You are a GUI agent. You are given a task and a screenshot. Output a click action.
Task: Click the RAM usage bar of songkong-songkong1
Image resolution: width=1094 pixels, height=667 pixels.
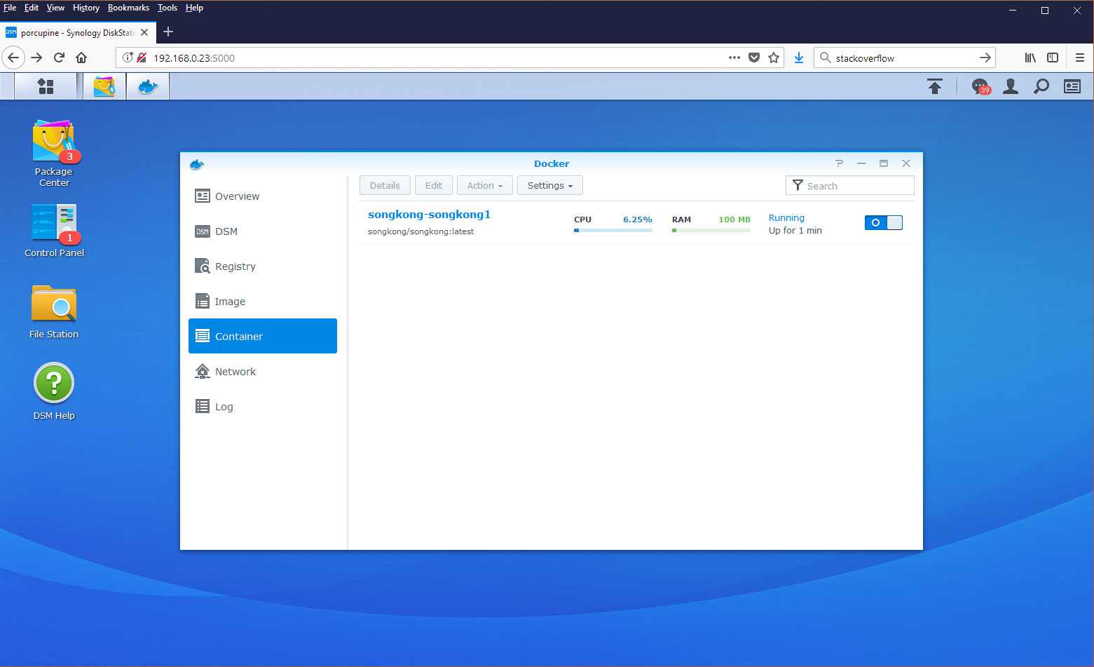point(711,230)
